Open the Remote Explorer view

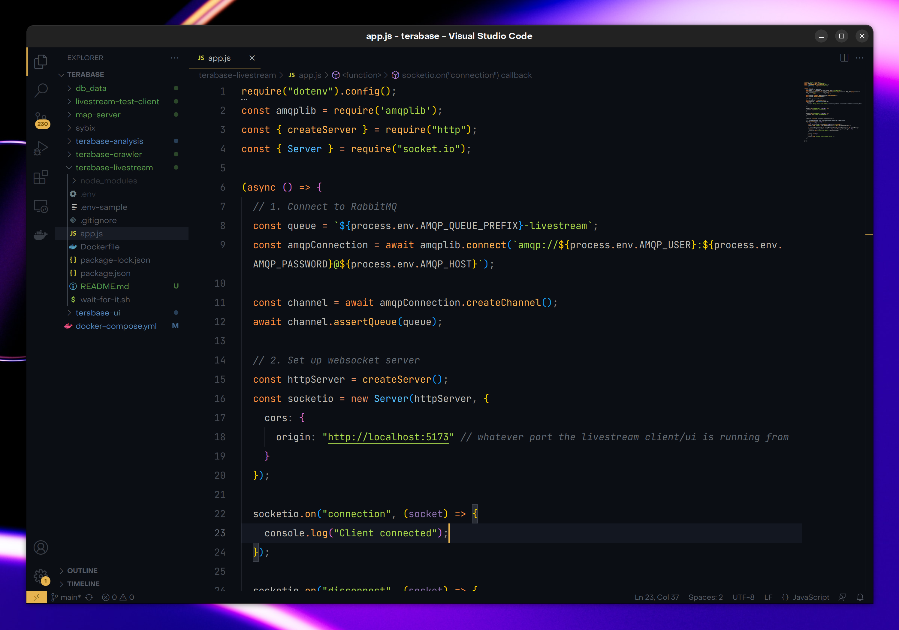[x=41, y=206]
